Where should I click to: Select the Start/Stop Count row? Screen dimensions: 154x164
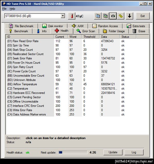tap(77, 50)
